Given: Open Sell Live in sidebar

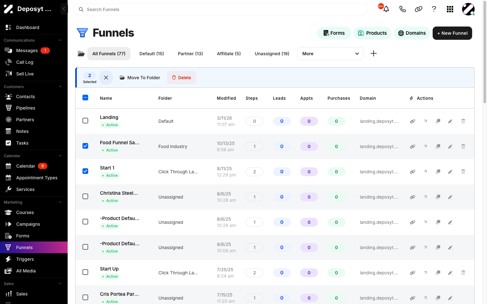Looking at the screenshot, I should click(34, 74).
